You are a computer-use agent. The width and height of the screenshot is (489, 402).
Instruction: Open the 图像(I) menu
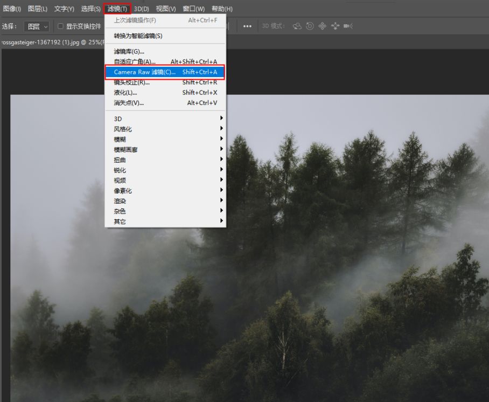coord(12,9)
